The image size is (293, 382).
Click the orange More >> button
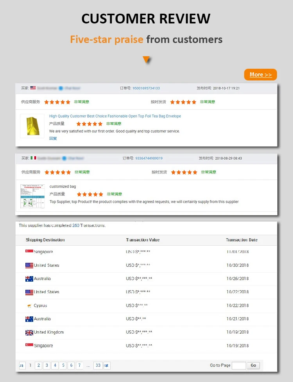pos(260,75)
